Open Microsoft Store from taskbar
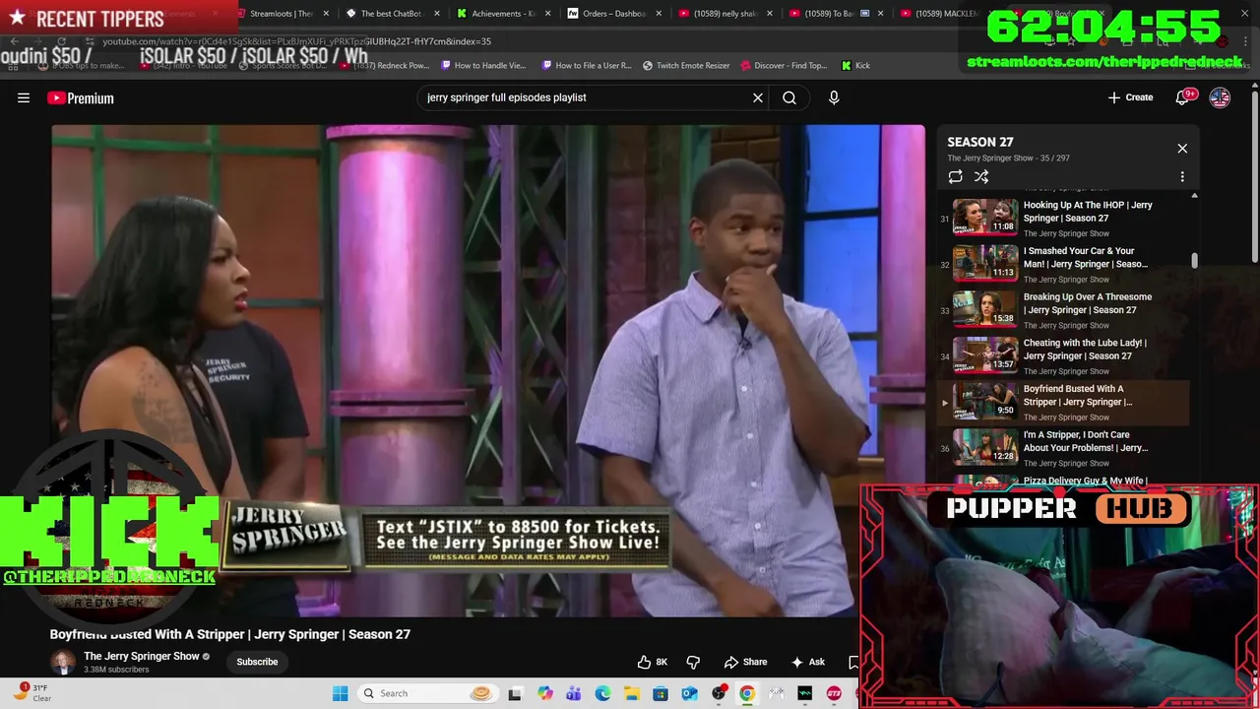The height and width of the screenshot is (709, 1260). 661,693
